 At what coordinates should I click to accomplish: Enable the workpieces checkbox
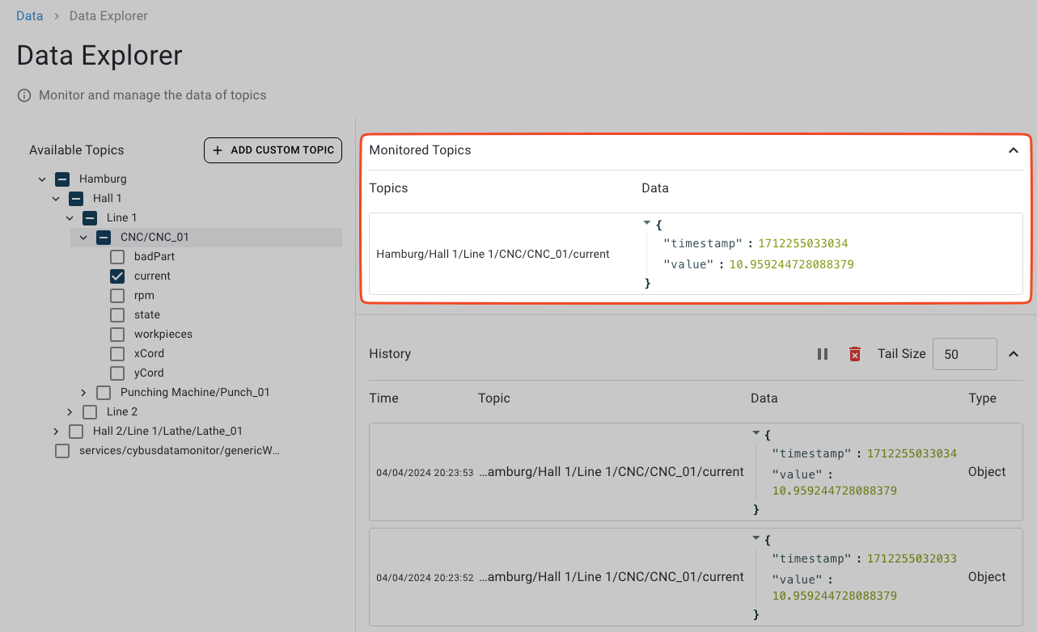116,334
